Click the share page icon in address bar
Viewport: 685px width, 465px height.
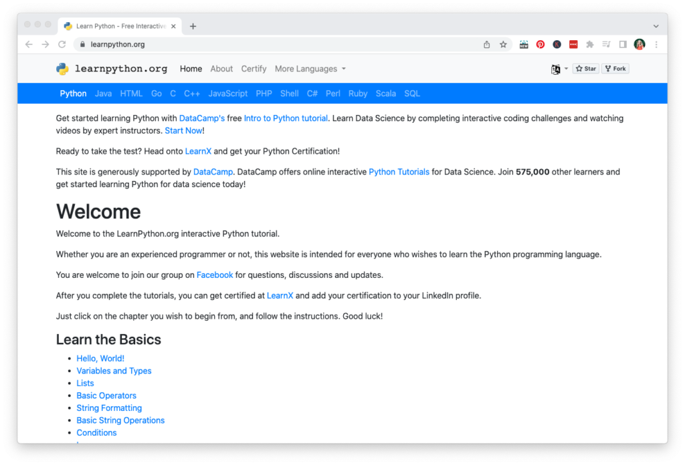pos(486,45)
